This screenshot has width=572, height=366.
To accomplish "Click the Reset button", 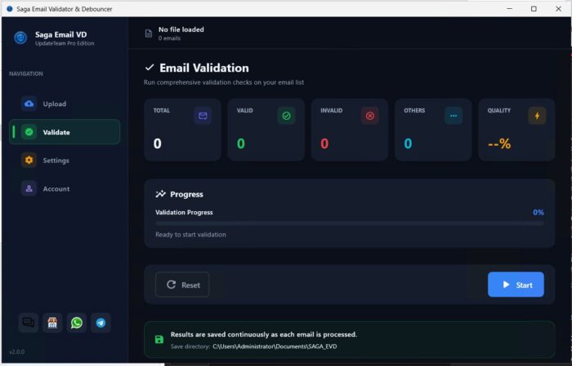I will [x=182, y=284].
